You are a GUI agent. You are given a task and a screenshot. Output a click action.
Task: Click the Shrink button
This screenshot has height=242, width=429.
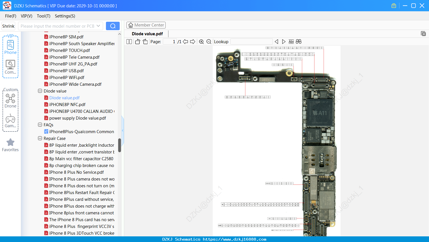(8, 26)
